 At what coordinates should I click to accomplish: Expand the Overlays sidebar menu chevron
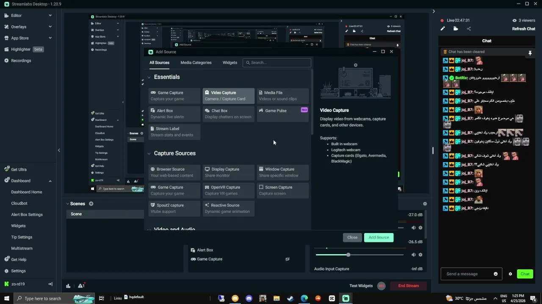50,27
